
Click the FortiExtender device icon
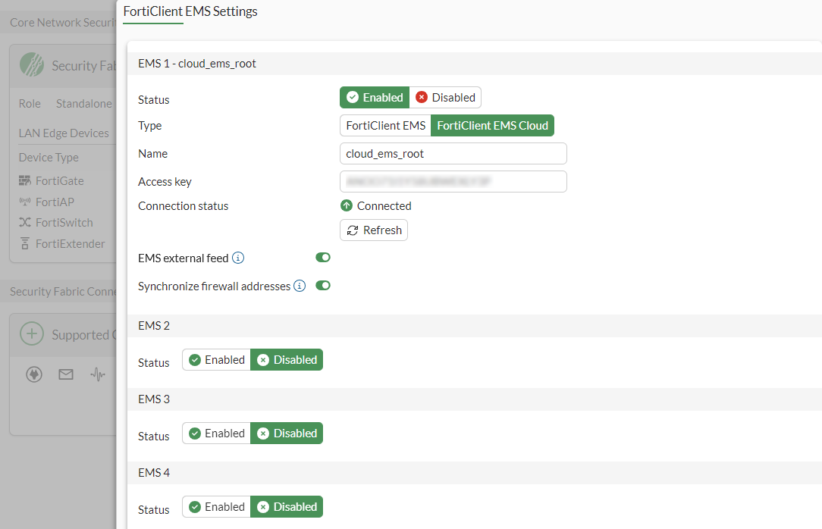click(25, 243)
